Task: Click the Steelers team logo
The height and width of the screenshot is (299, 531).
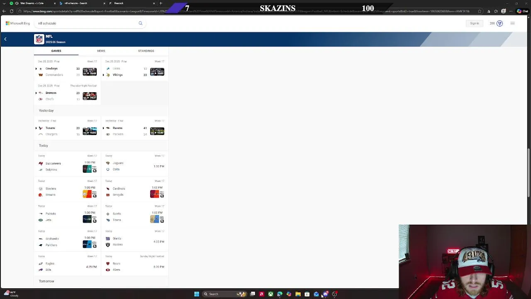Action: pos(41,189)
